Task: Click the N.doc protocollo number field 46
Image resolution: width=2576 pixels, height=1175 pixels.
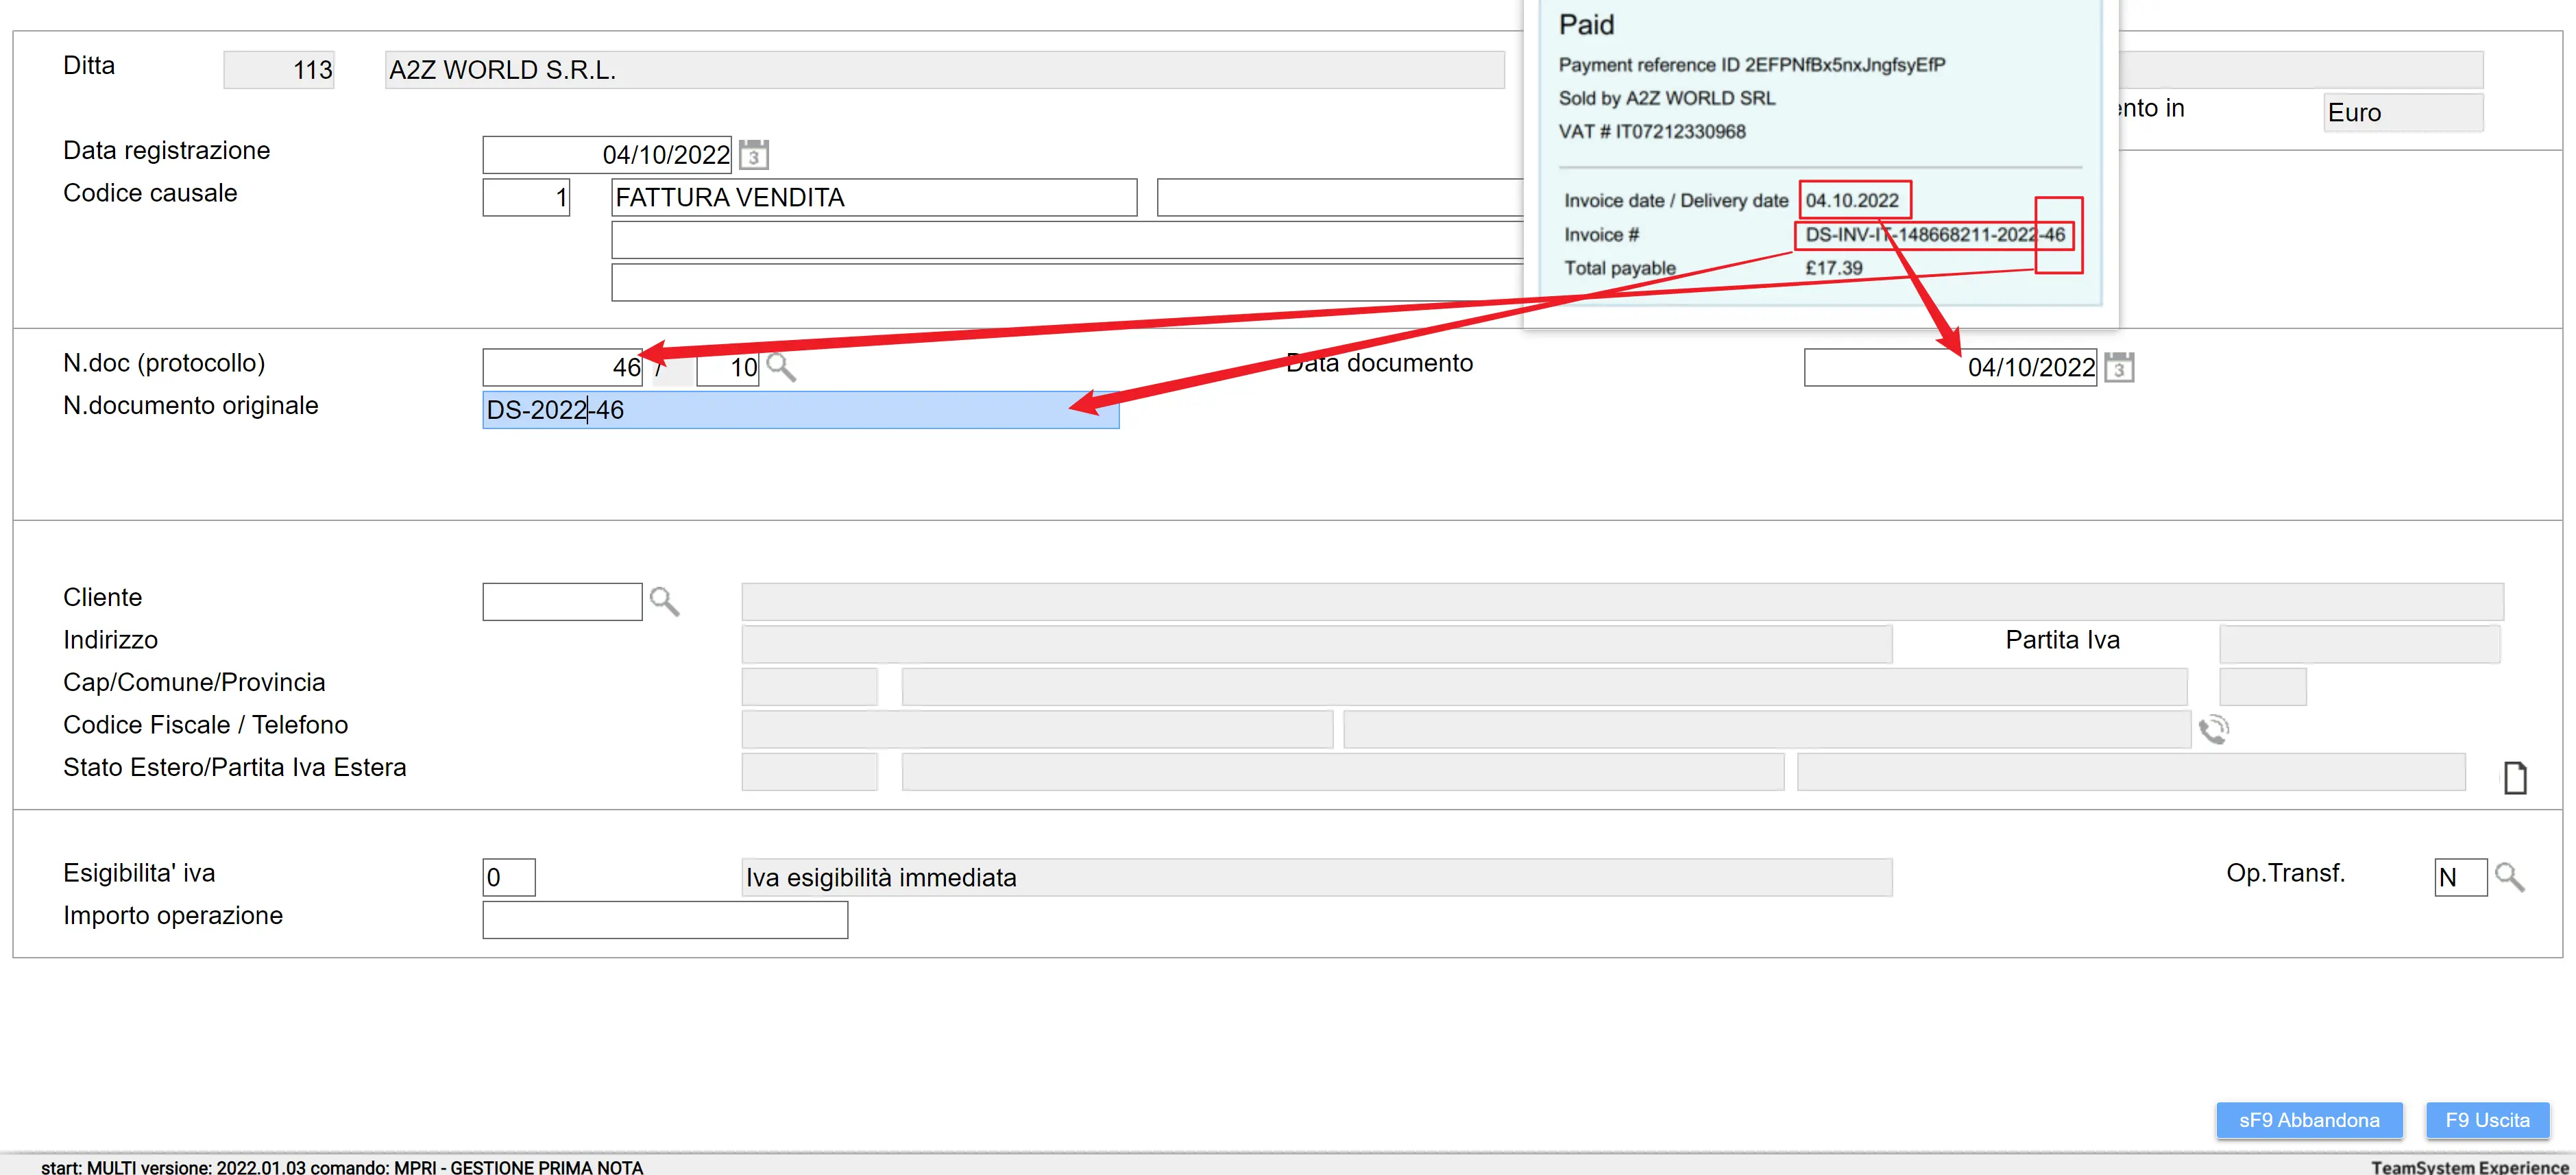Action: pos(562,367)
